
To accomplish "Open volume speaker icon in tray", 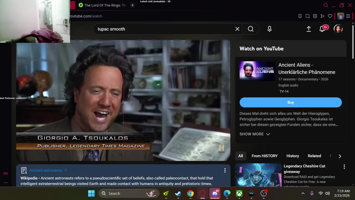I will [327, 193].
